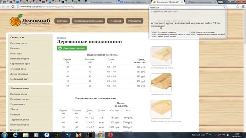
Task: Click the magnifier on the oak sill image
Action: 168,77
